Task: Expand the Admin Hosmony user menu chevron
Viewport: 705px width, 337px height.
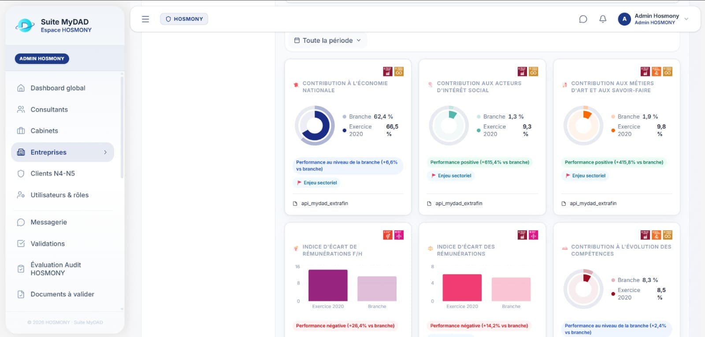Action: point(686,19)
